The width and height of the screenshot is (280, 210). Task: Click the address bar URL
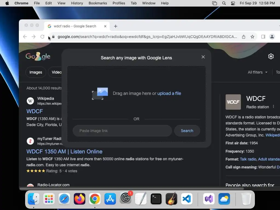(x=147, y=37)
